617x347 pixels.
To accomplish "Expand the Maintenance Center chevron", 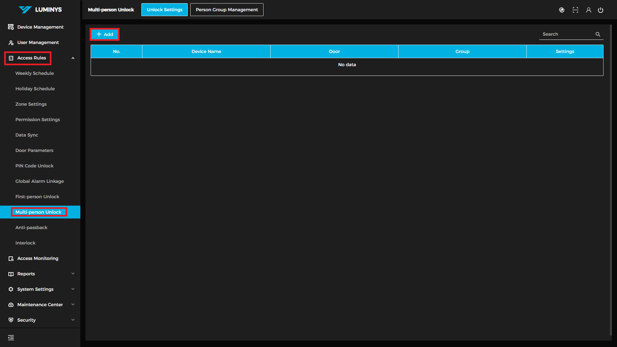I will click(73, 305).
